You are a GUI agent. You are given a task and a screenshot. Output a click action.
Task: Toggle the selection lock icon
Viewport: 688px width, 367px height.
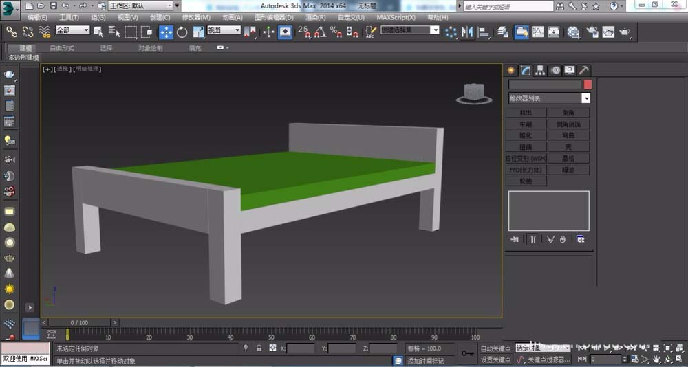tap(259, 348)
